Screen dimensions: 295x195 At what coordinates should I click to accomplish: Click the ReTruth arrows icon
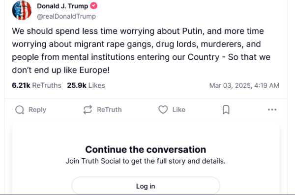tap(88, 110)
